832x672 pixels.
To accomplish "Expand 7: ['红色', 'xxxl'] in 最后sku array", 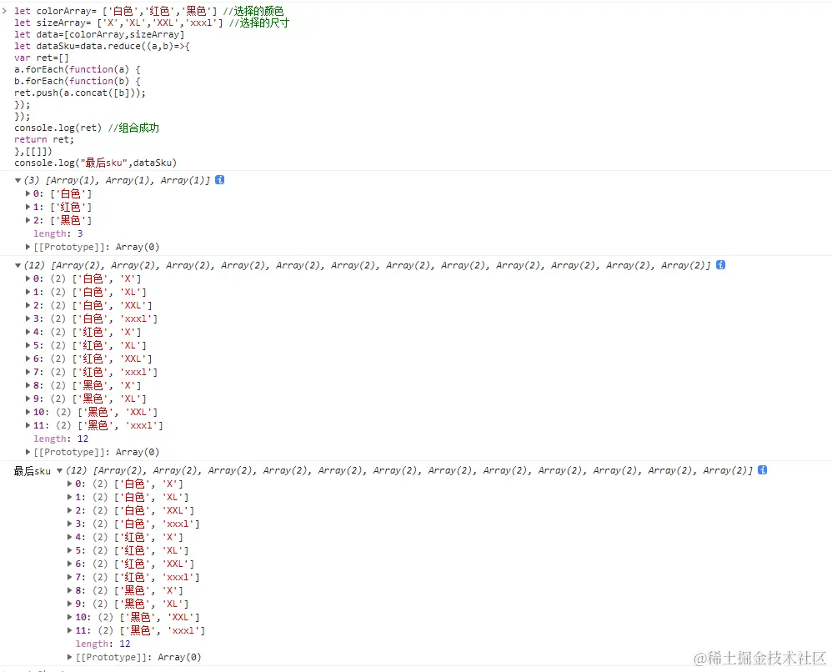I will pos(69,577).
